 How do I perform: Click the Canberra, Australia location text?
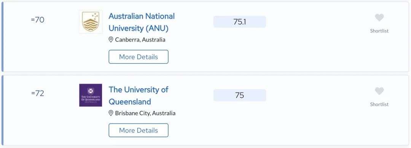click(x=140, y=40)
